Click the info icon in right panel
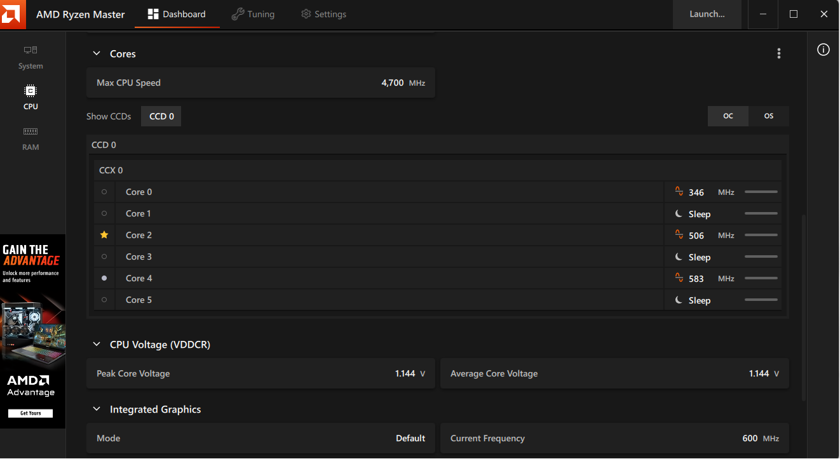 click(x=823, y=50)
